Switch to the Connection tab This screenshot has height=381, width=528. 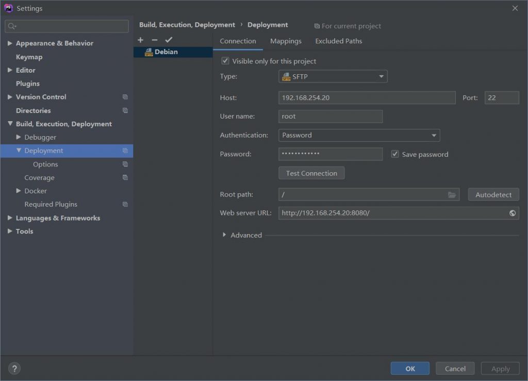[x=238, y=41]
